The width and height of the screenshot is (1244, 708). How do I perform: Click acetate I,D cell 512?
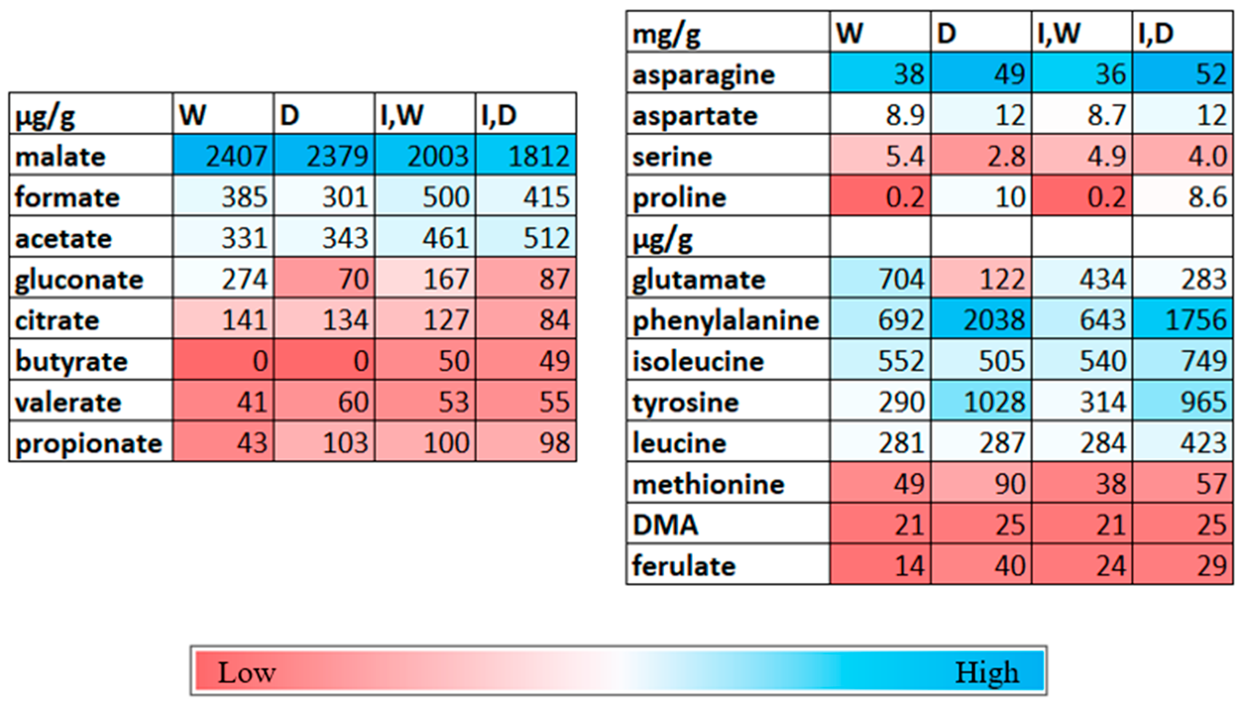(526, 238)
